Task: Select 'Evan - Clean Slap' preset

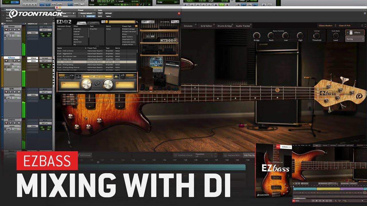Action: [97, 59]
